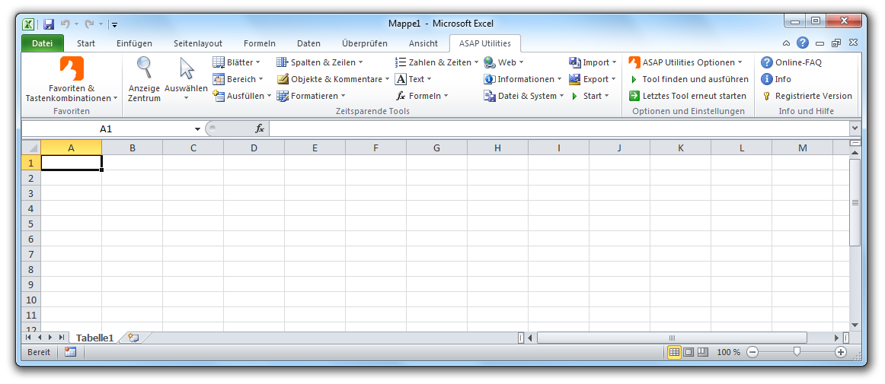Viewport: 885px width, 384px height.
Task: Click Letztes Tool erneut starten
Action: click(x=688, y=96)
